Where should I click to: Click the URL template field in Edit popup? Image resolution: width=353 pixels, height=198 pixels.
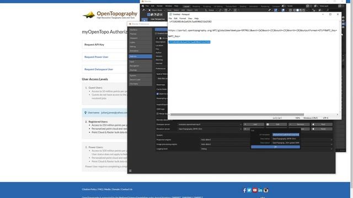286,134
